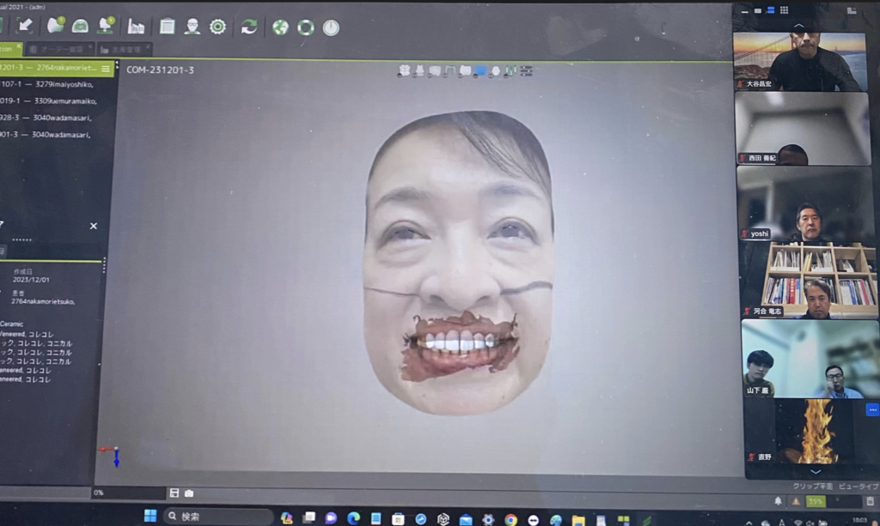Viewport: 880px width, 526px height.
Task: Click the factory production toolbar icon
Action: coord(136,27)
